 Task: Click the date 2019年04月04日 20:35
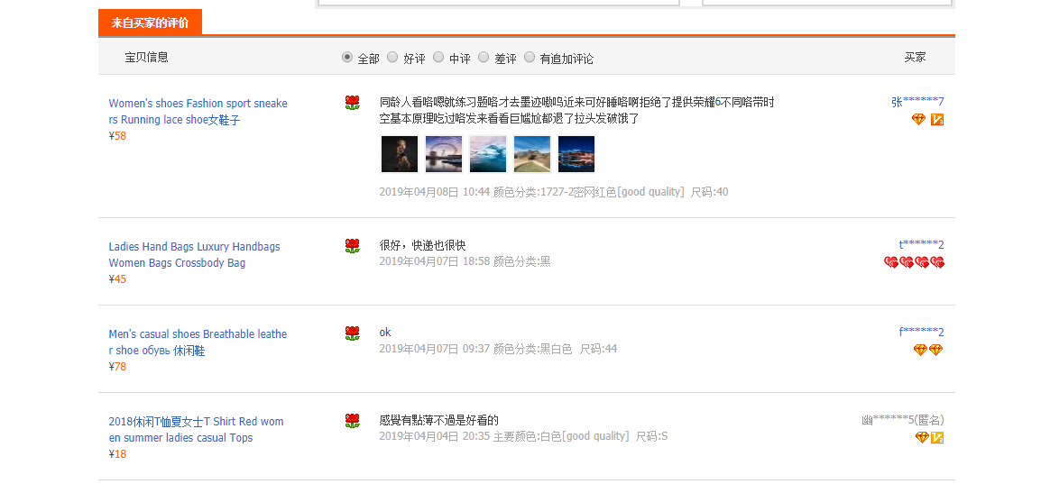click(x=434, y=436)
